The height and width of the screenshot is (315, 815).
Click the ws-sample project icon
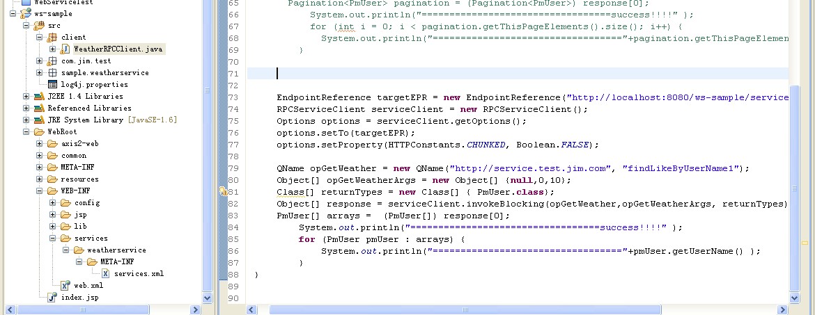pos(26,13)
